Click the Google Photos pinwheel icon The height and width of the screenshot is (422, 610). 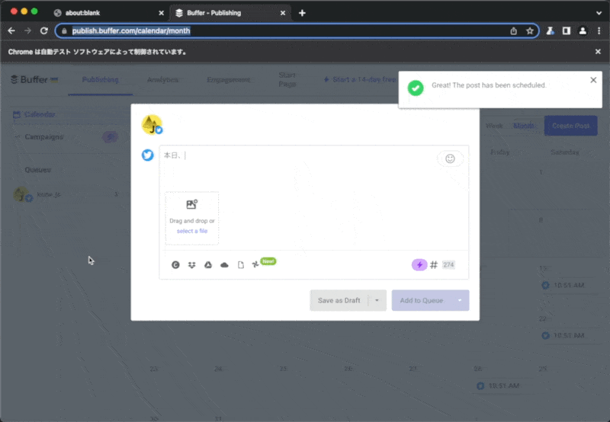(255, 264)
